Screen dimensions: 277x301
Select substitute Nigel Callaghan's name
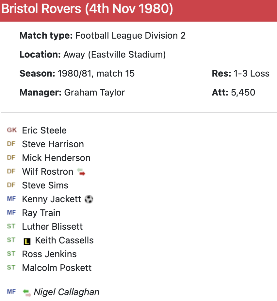[x=67, y=292]
